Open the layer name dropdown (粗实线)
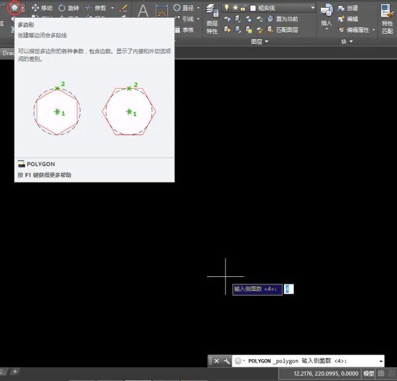 (x=279, y=8)
